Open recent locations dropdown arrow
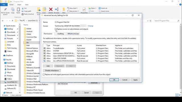 click(10, 21)
